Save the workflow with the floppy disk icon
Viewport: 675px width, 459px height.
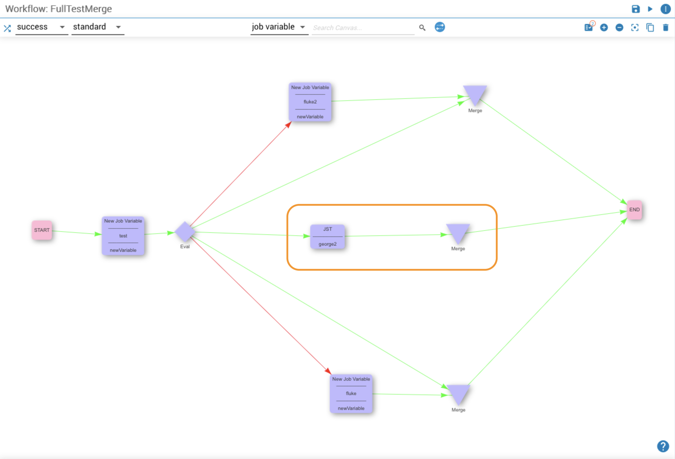point(635,9)
